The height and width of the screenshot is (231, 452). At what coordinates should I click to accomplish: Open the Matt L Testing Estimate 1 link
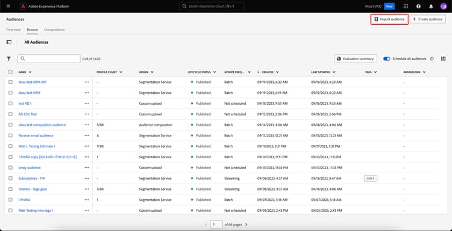point(37,146)
